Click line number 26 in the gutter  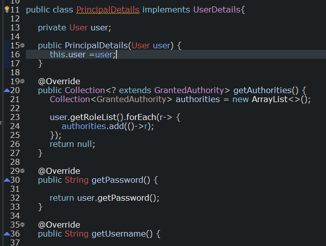click(15, 144)
